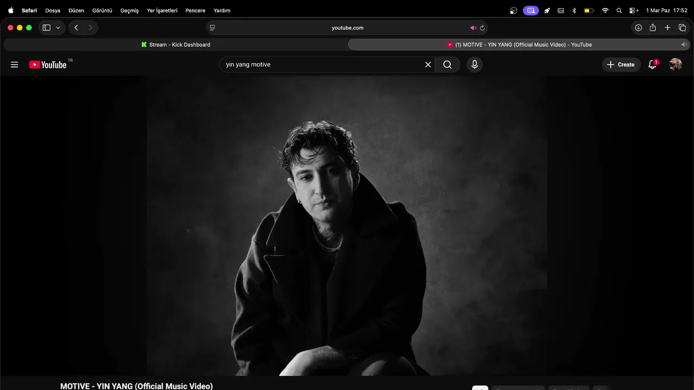Click the Create button

tap(621, 64)
